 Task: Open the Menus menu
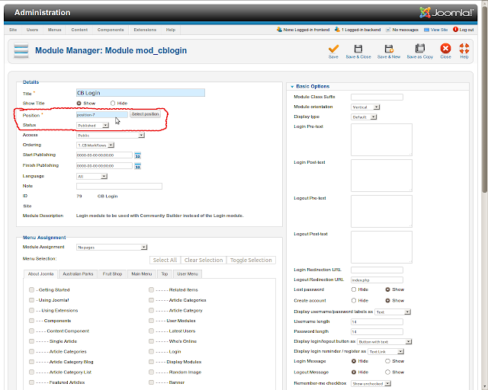54,30
